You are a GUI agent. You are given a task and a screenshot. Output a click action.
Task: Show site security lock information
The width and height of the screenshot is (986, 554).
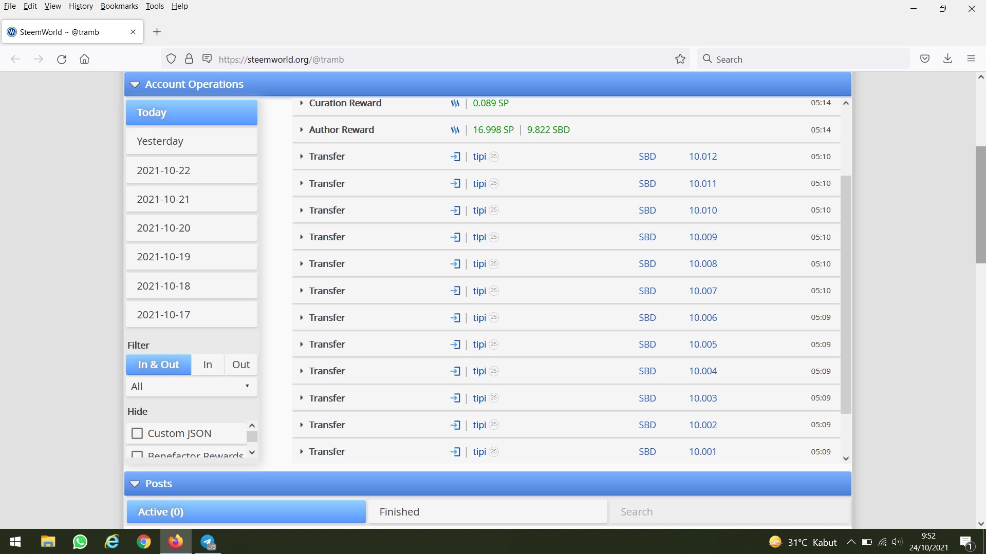coord(189,59)
